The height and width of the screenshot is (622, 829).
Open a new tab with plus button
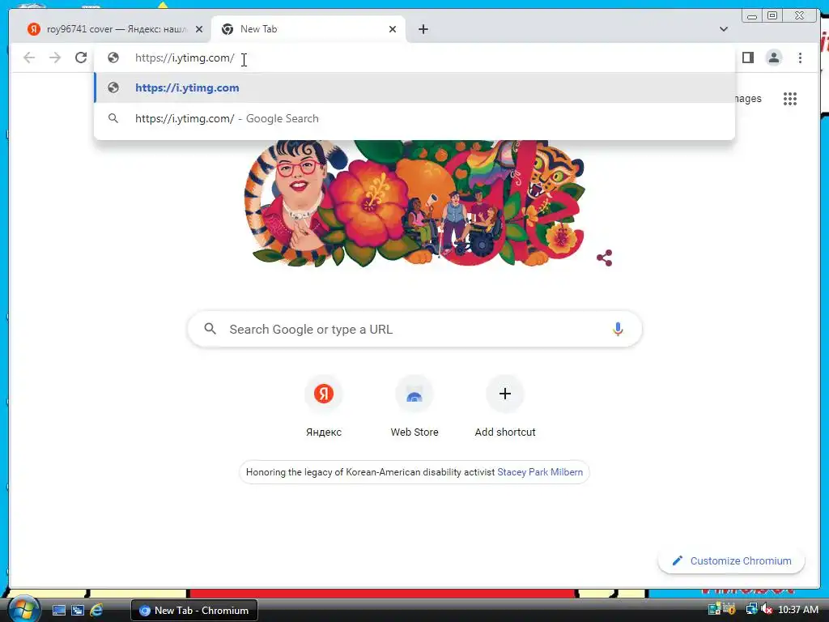[x=423, y=29]
